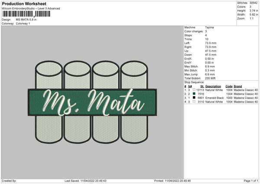Click the 'Max Jump:' label
Image resolution: width=260 pixels, height=184 pixels.
pyautogui.click(x=191, y=74)
